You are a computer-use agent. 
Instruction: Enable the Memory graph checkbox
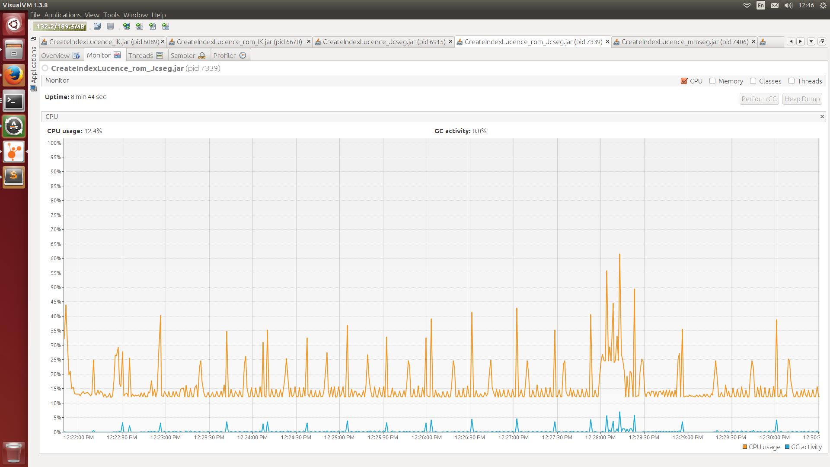(712, 81)
